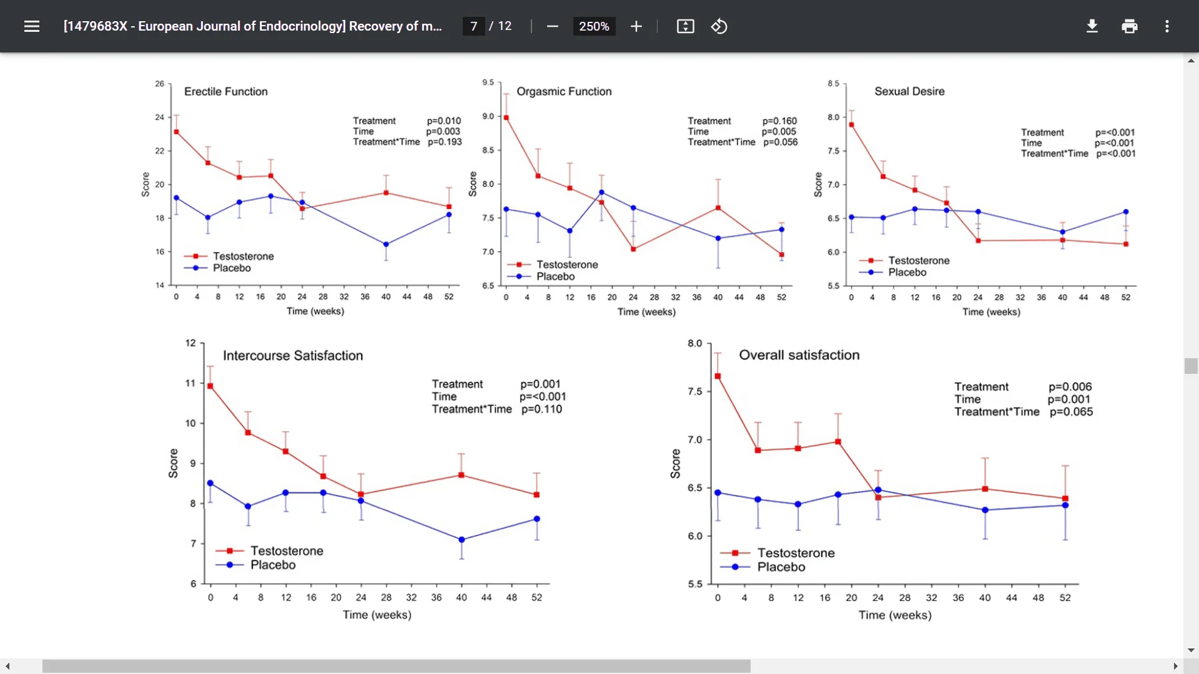Click the 'Erectile Function' chart title
Screen dimensions: 1199x674
pos(226,92)
